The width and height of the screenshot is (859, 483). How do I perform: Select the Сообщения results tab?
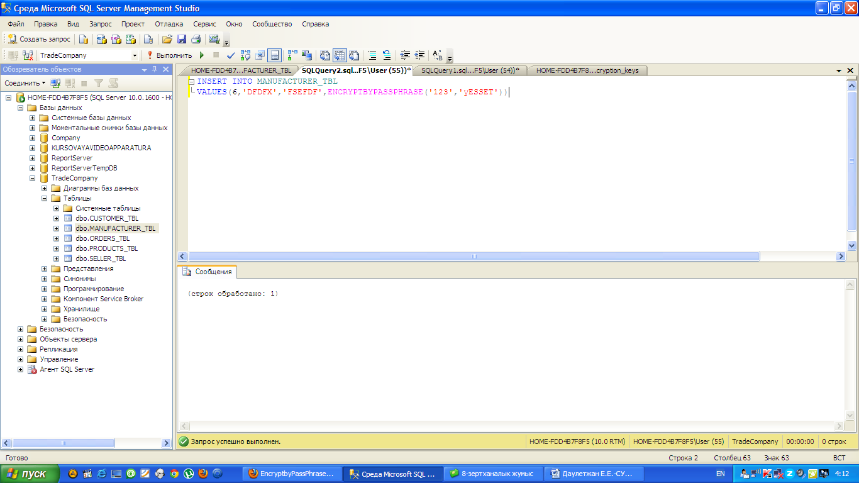[x=208, y=272]
